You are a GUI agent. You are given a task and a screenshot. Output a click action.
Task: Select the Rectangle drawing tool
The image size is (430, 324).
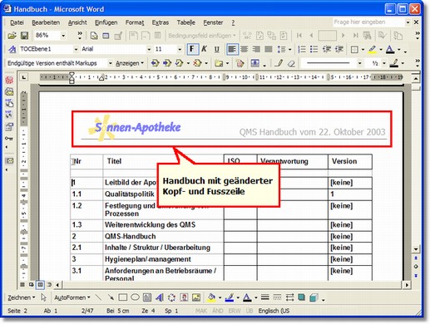tap(122, 297)
